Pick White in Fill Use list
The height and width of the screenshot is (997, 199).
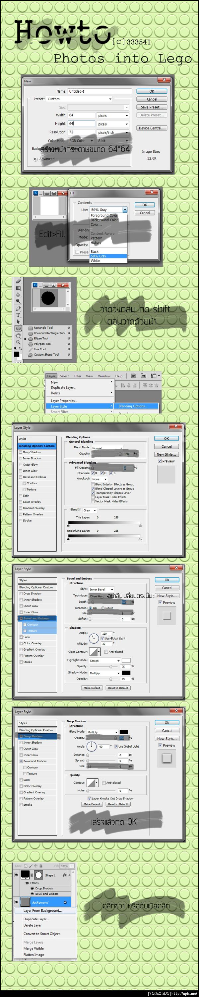click(x=108, y=260)
